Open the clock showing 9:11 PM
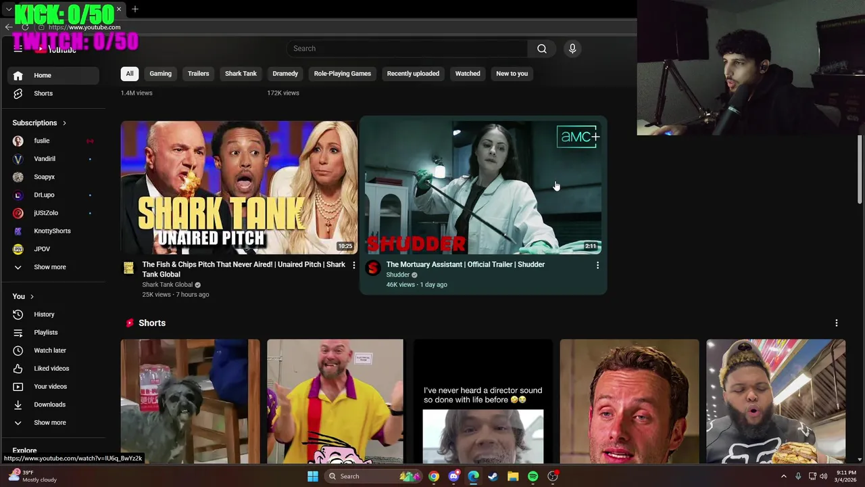This screenshot has width=865, height=487. point(846,476)
